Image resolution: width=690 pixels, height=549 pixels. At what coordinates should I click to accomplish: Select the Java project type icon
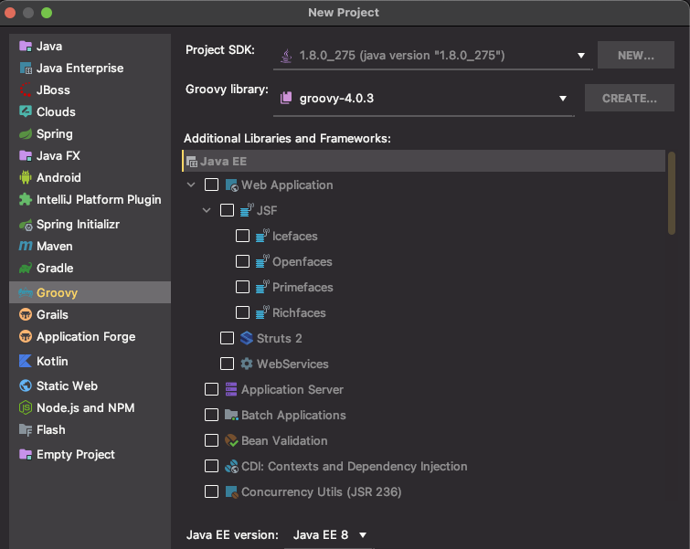click(x=26, y=47)
